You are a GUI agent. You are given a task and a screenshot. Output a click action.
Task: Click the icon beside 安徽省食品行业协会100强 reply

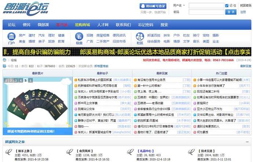[x=135, y=109]
